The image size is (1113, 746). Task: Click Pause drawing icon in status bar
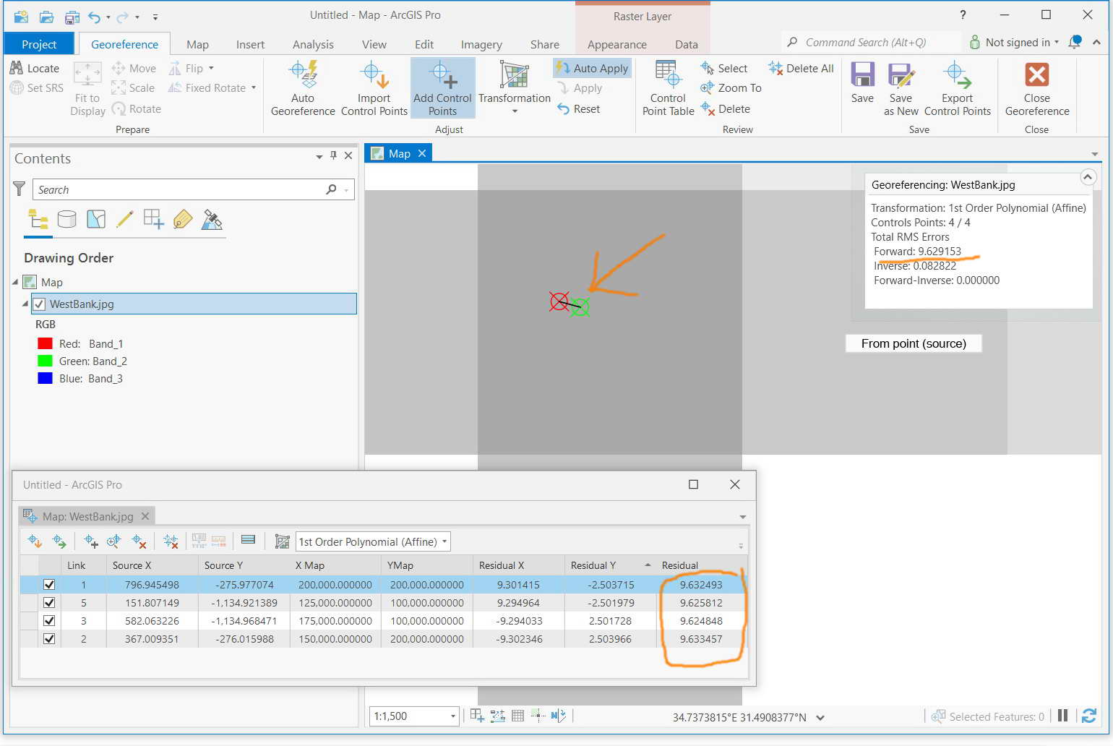tap(1062, 716)
